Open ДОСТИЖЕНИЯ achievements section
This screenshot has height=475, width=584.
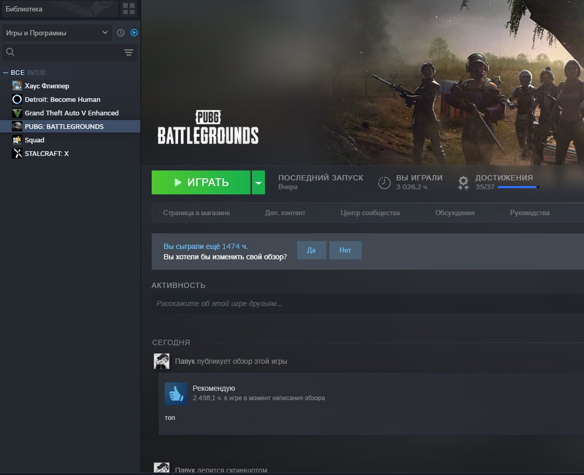pos(504,178)
